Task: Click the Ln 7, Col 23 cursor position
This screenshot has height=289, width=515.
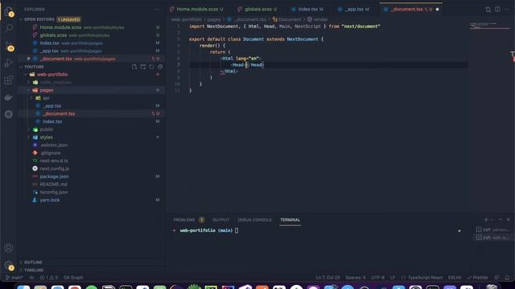Action: [328, 278]
